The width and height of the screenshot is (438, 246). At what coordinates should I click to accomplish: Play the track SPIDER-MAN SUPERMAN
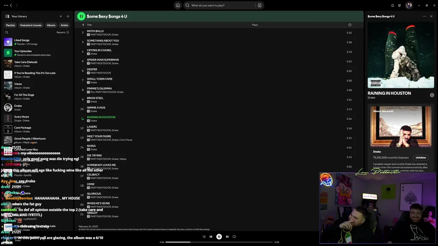pos(219,61)
